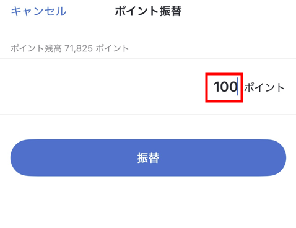The height and width of the screenshot is (228, 296).
Task: Click the word ポイント残高 in balance line
Action: [36, 49]
